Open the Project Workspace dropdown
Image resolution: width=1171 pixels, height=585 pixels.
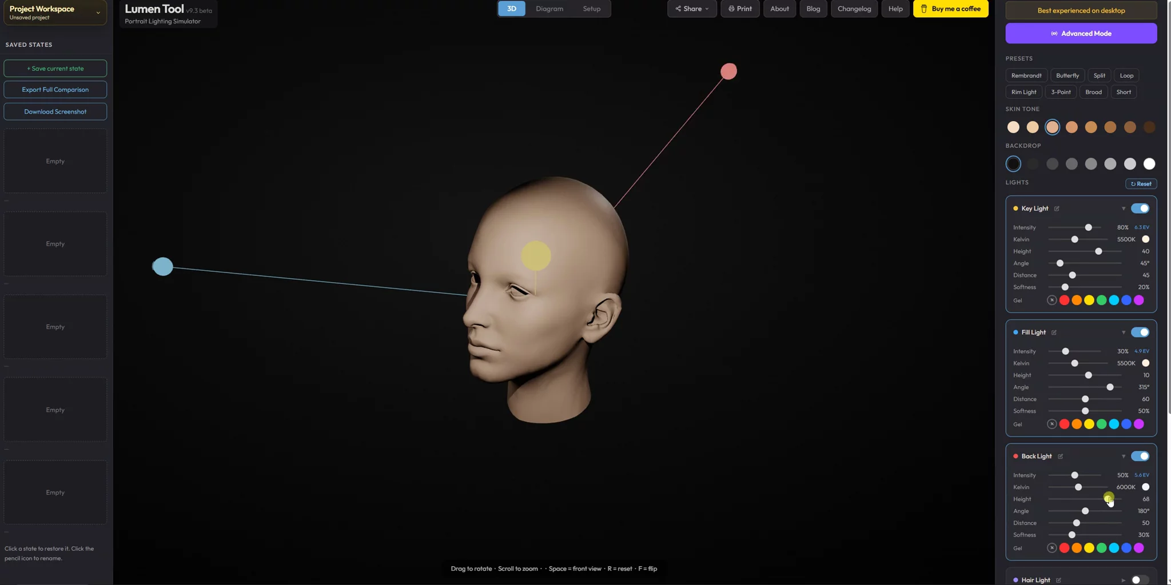pos(55,13)
